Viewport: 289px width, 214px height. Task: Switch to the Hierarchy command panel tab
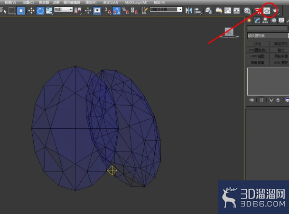(x=265, y=20)
